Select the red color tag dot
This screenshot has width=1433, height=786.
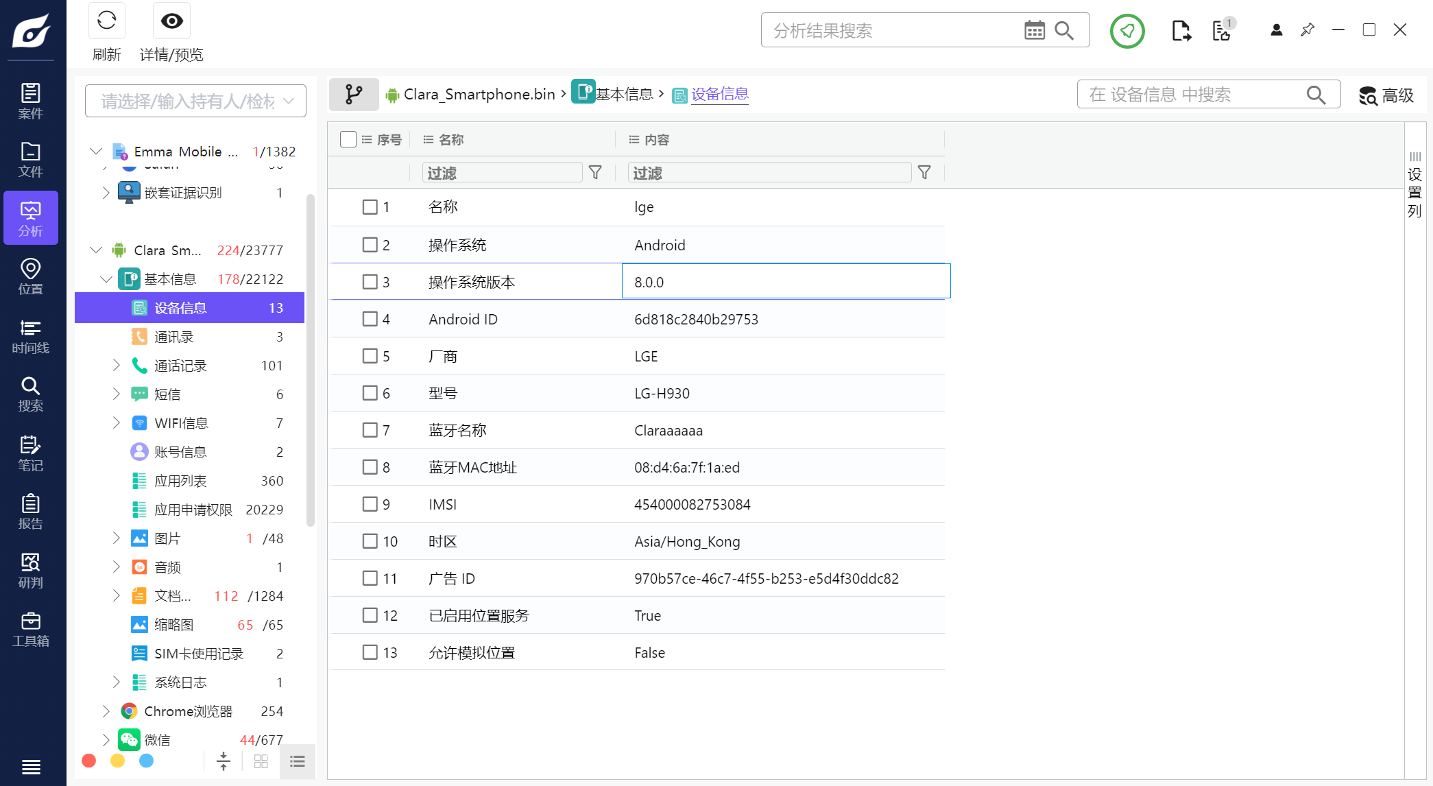(89, 761)
